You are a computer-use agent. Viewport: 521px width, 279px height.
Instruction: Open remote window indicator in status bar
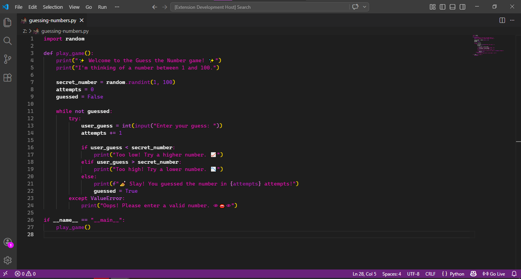click(5, 274)
